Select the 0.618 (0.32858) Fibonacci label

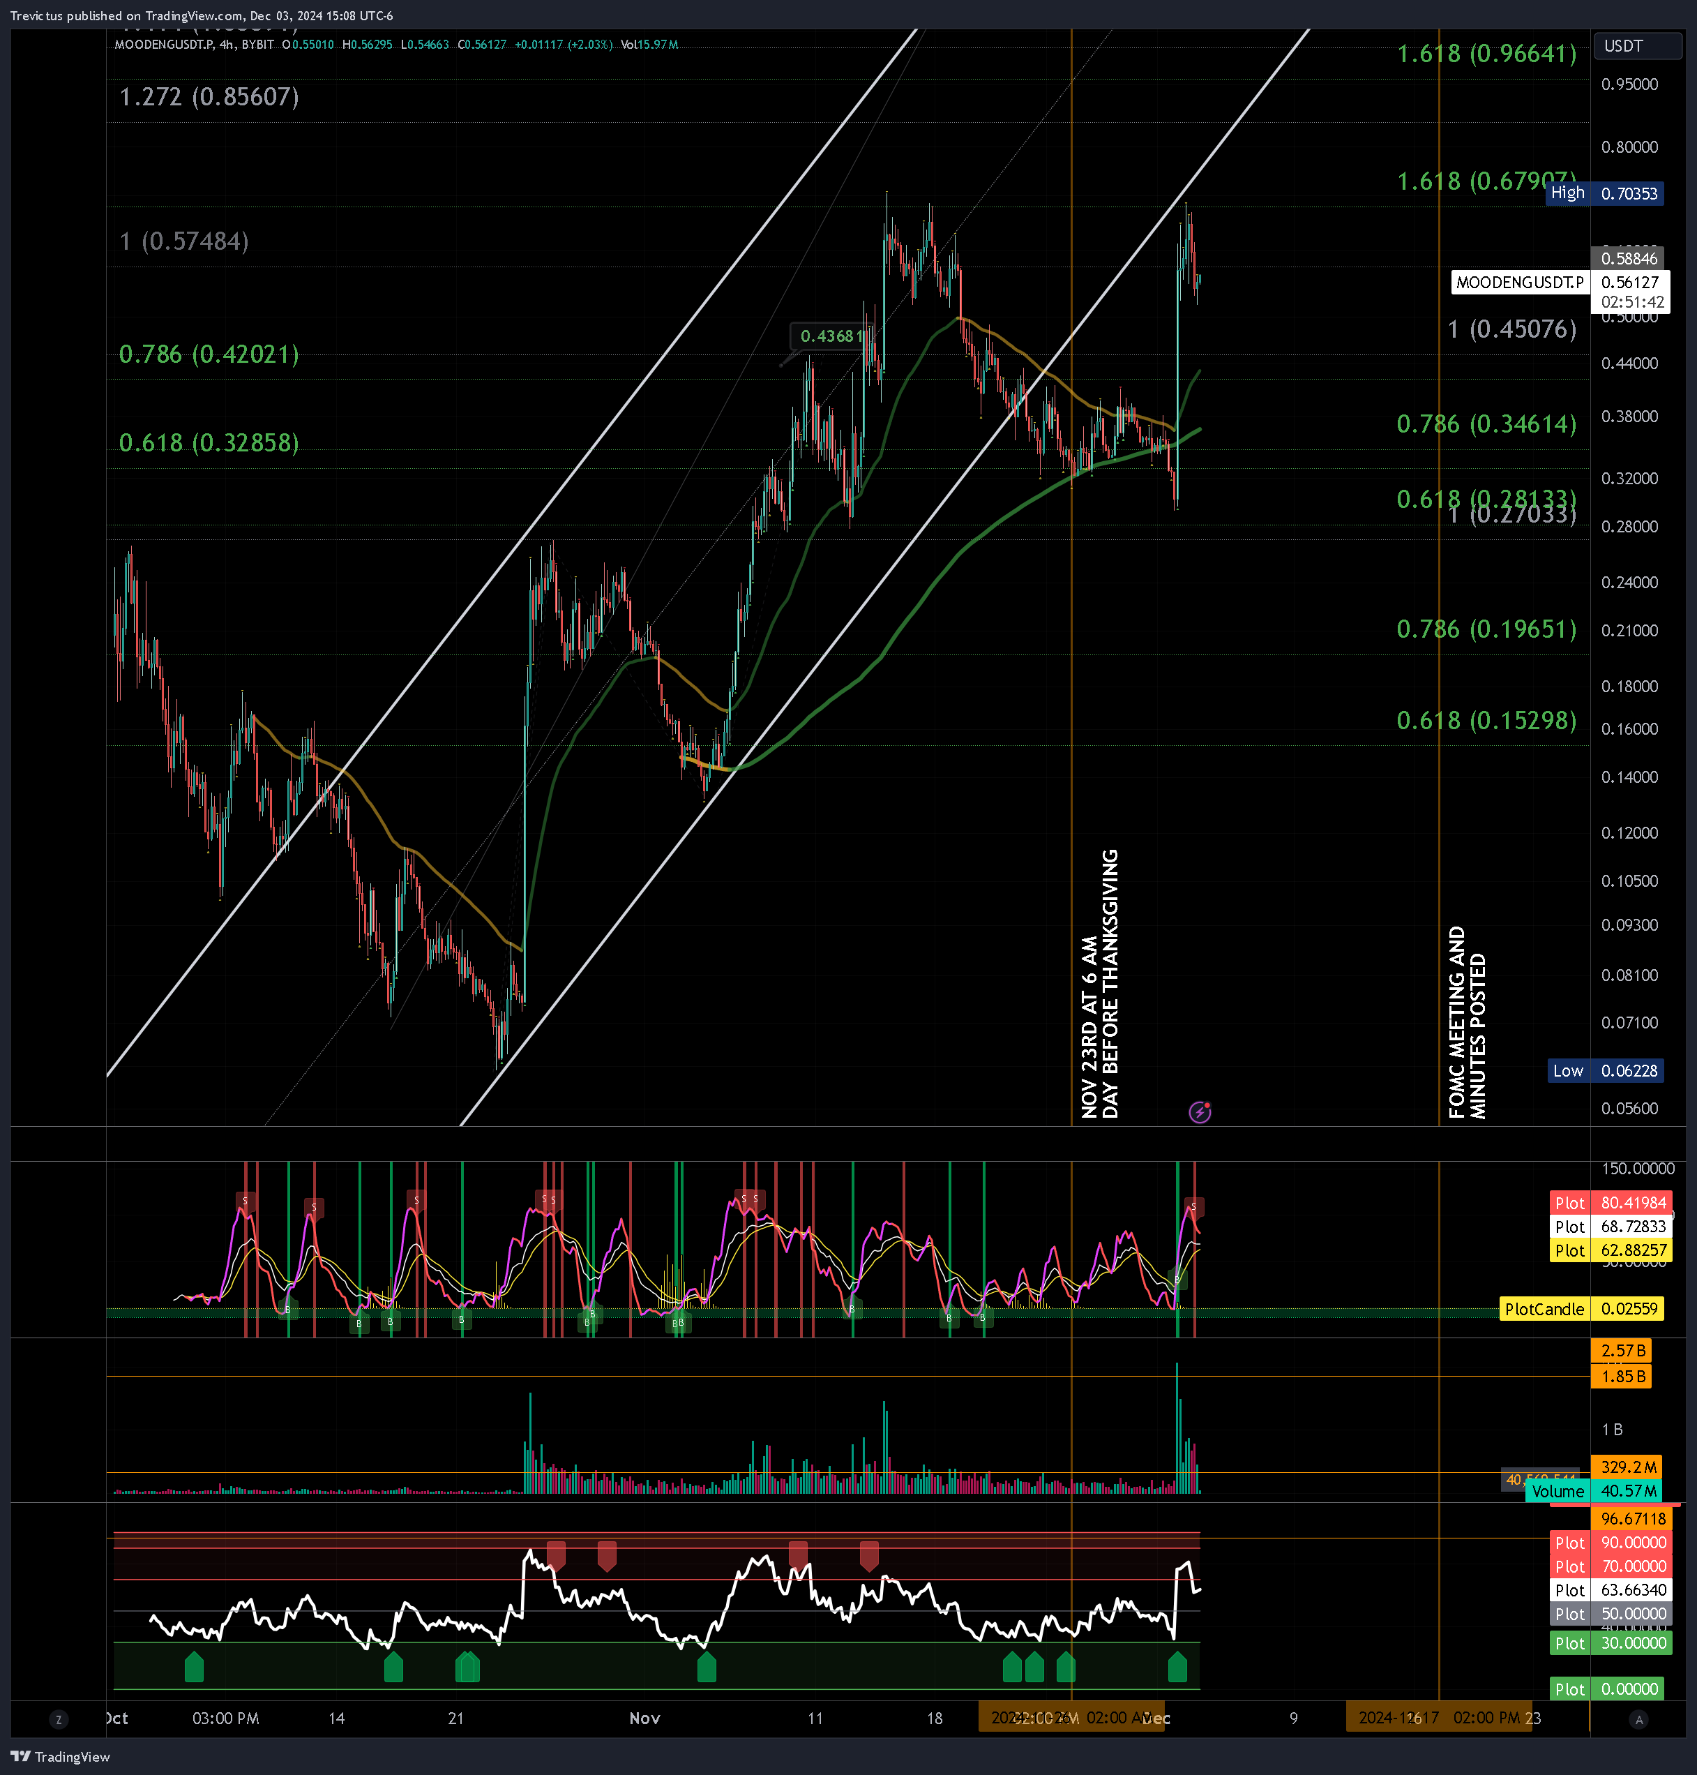tap(209, 442)
